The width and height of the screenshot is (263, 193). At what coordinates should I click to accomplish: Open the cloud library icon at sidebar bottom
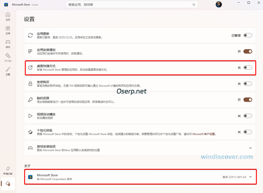tap(8, 184)
